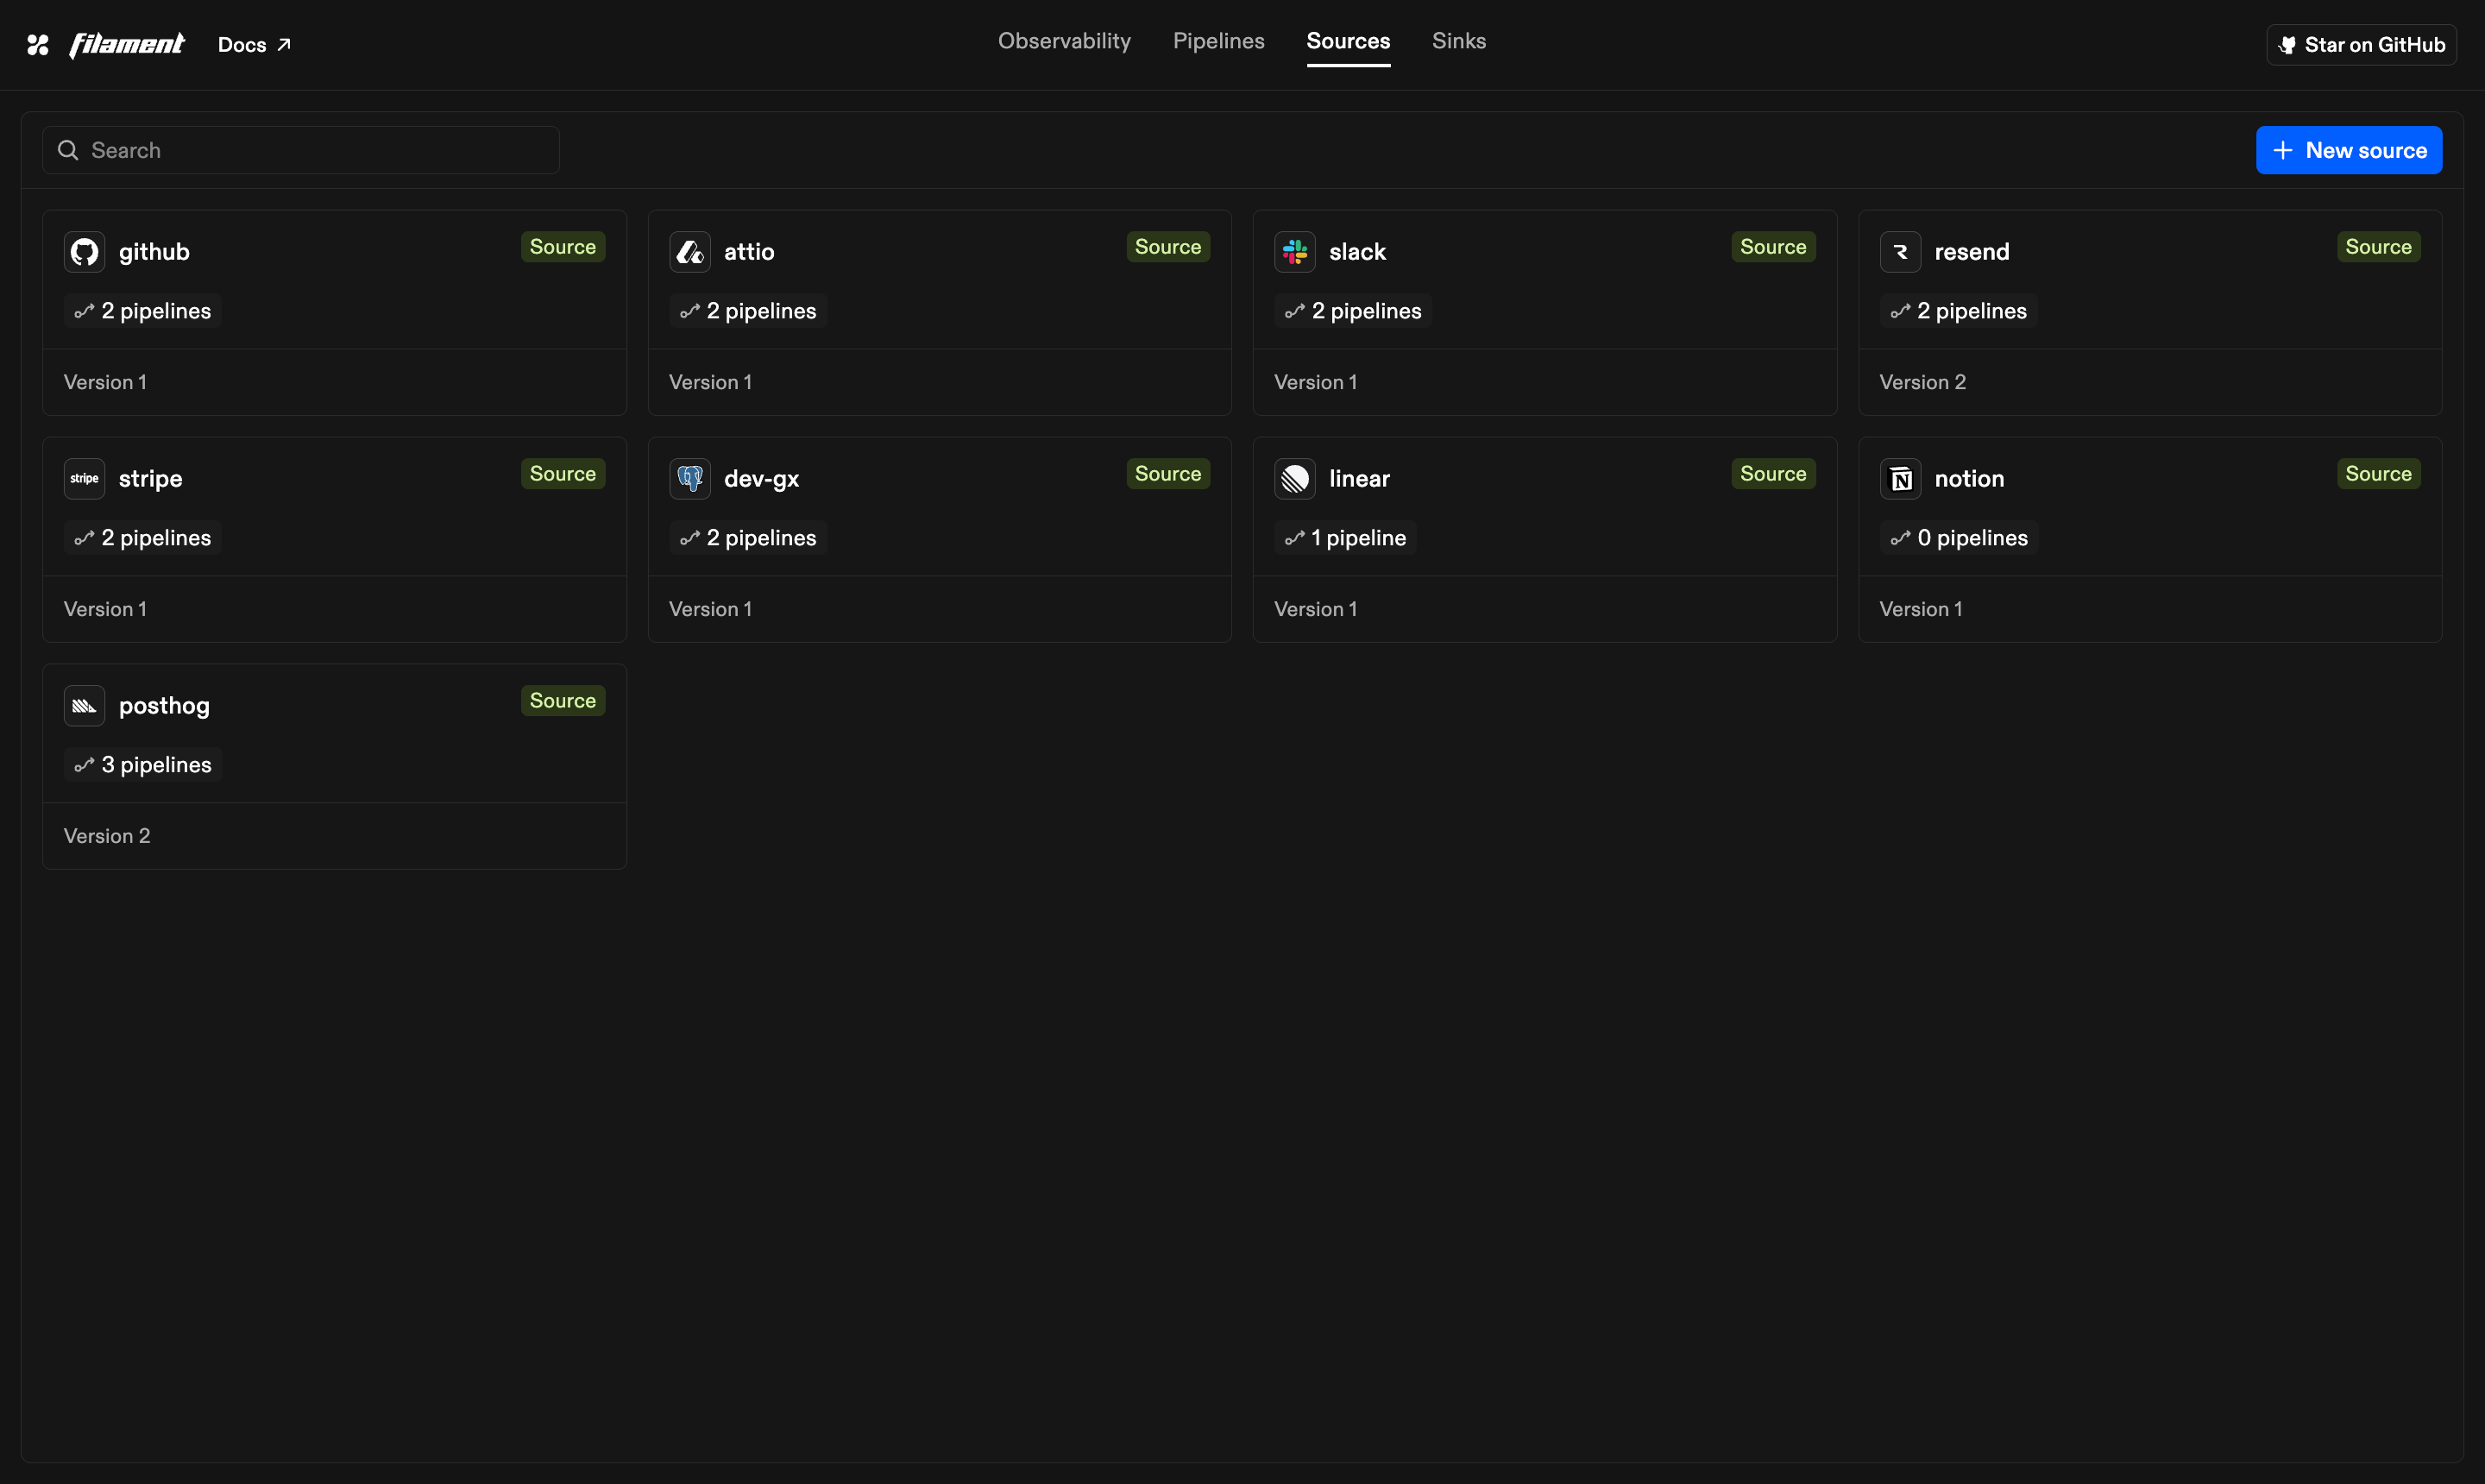Create a New source
Image resolution: width=2485 pixels, height=1484 pixels.
(2348, 150)
